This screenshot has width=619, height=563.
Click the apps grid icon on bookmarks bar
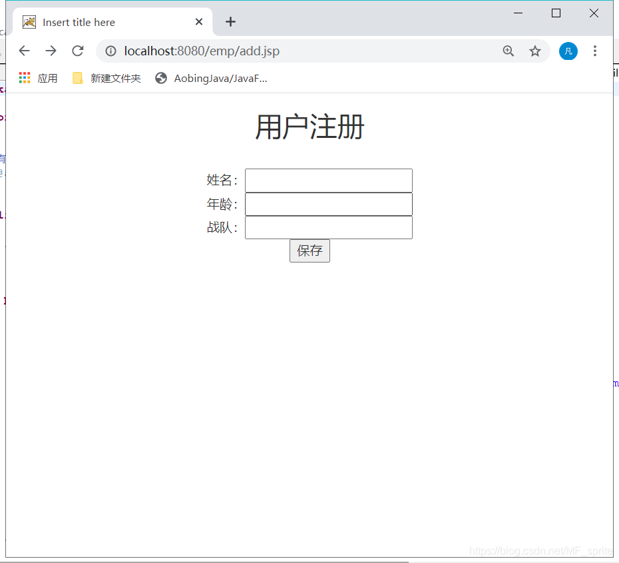click(x=24, y=78)
